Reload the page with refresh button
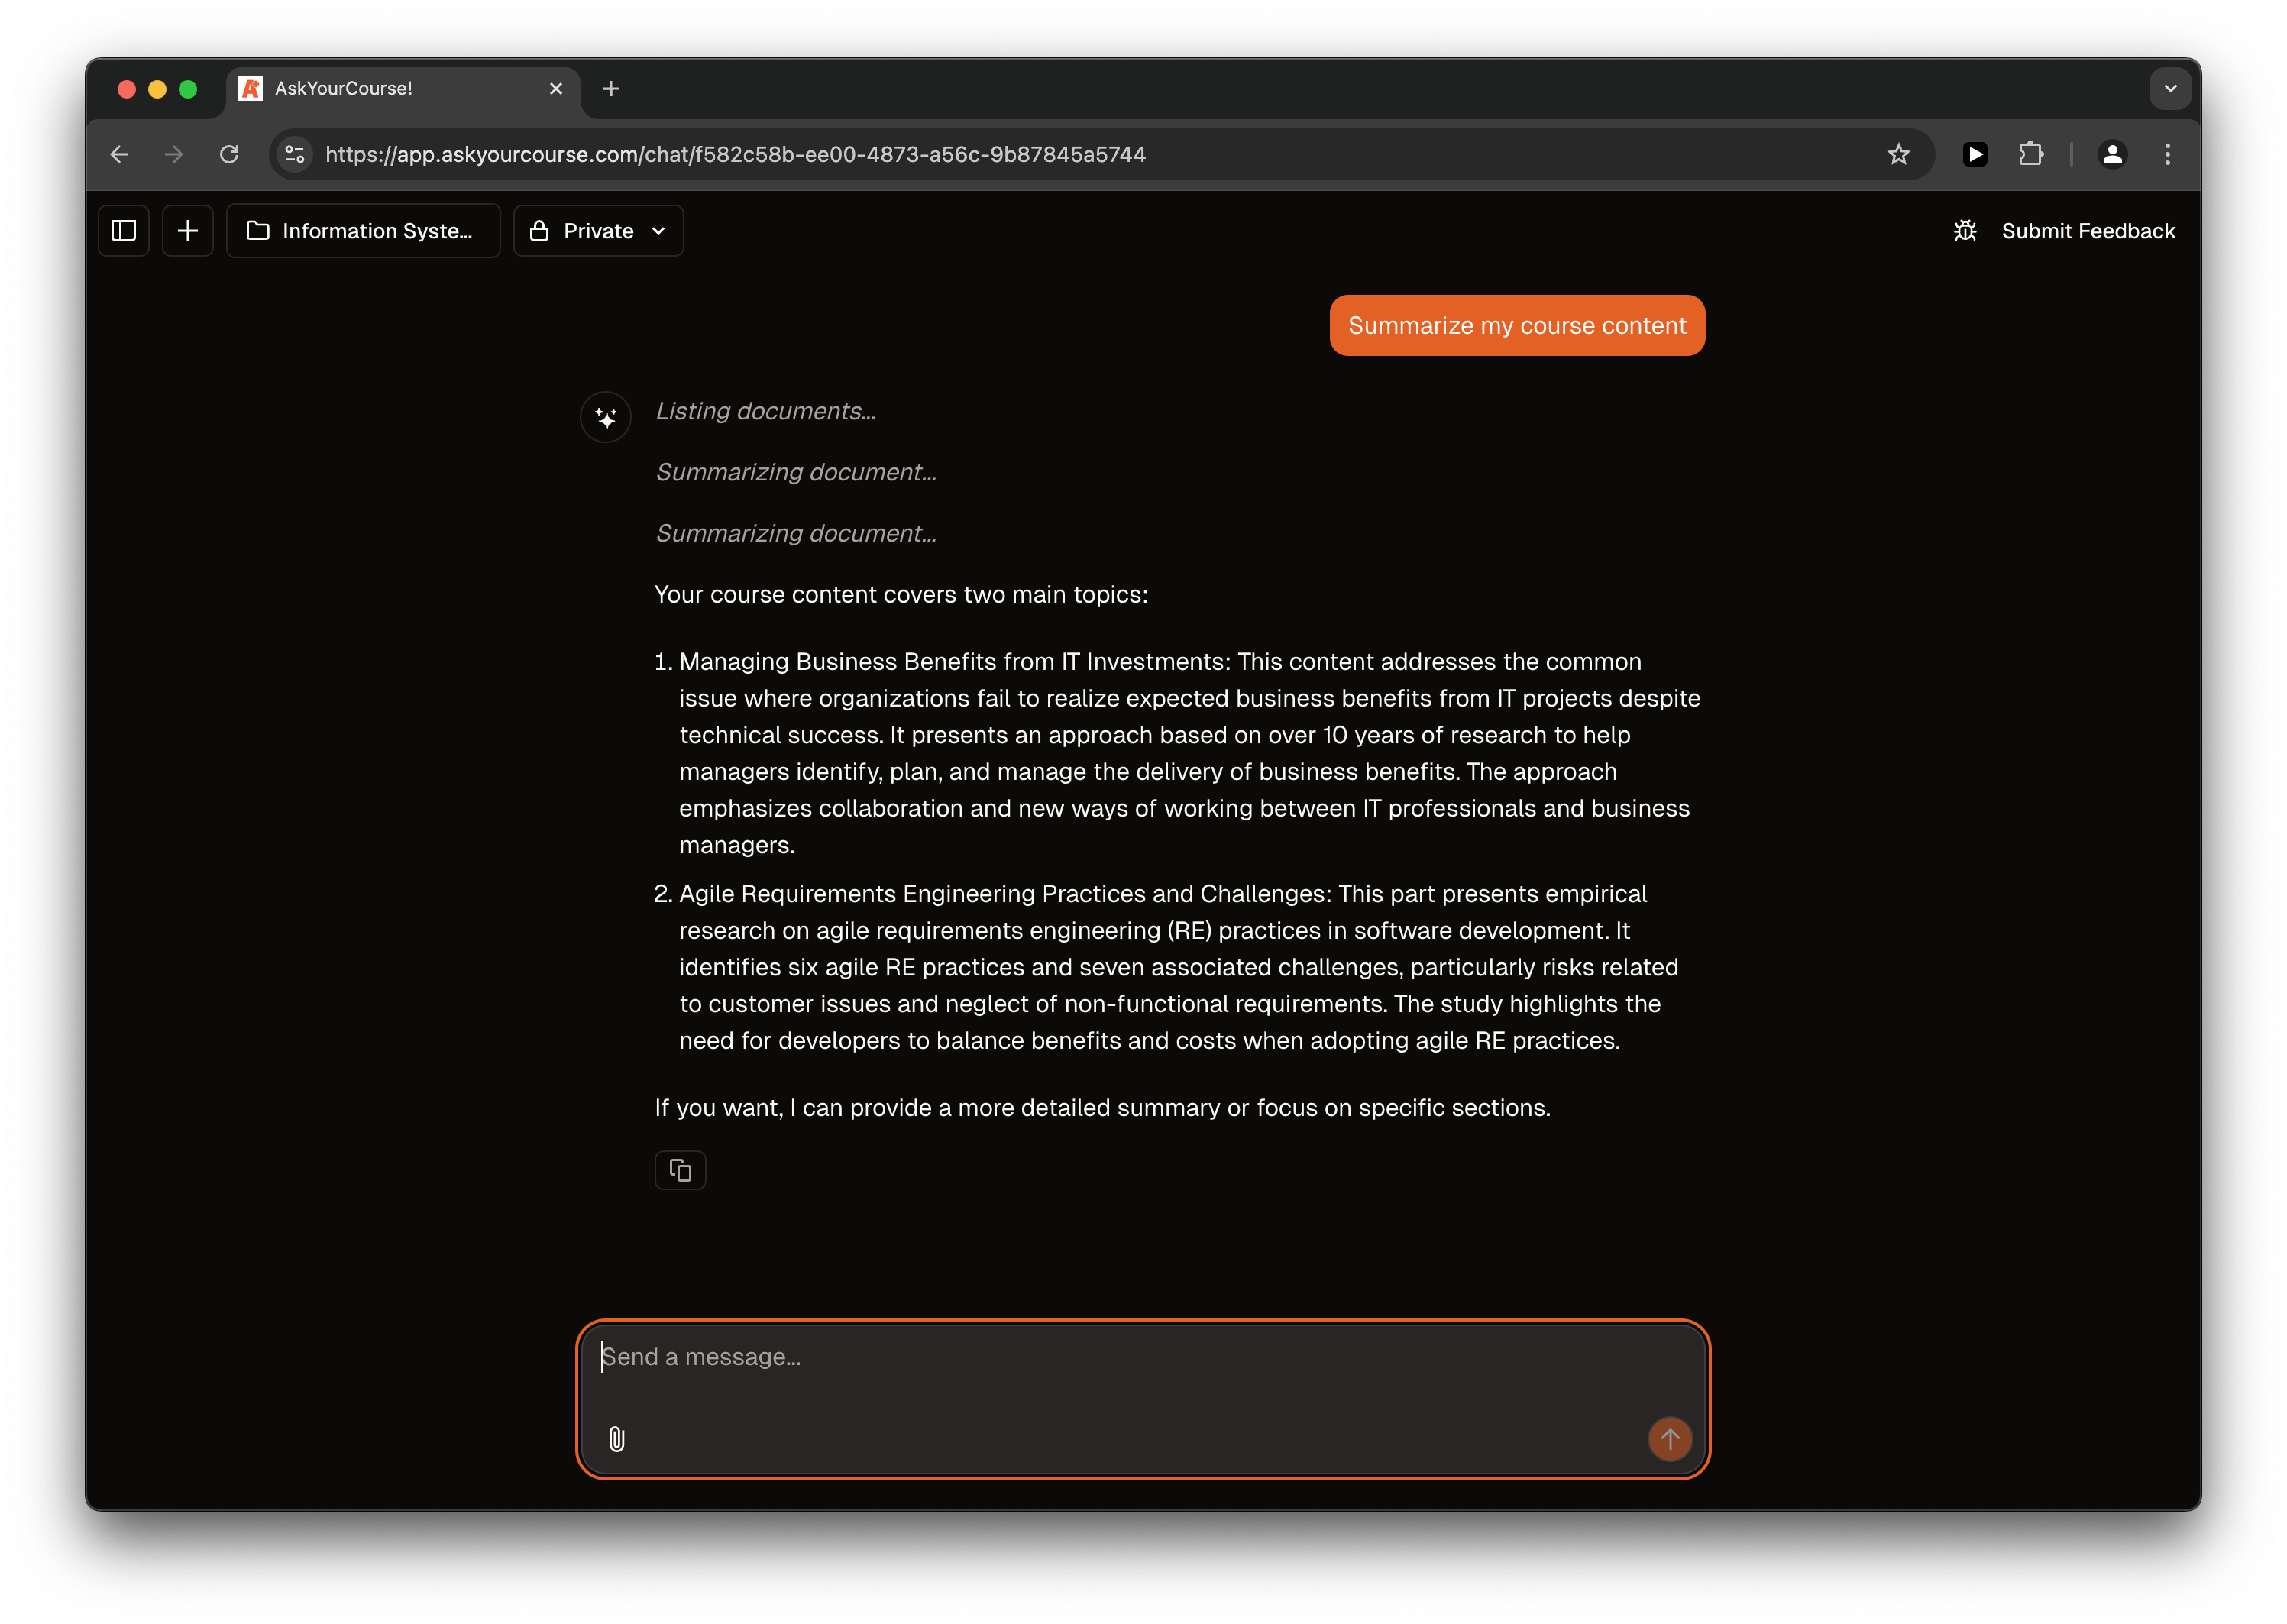This screenshot has height=1624, width=2287. 229,154
